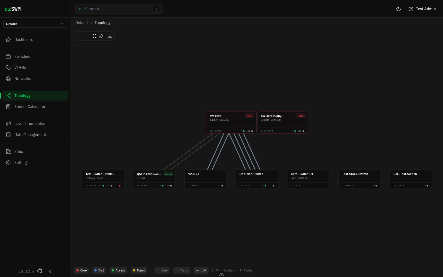Select the 123123 switch node

[206, 179]
